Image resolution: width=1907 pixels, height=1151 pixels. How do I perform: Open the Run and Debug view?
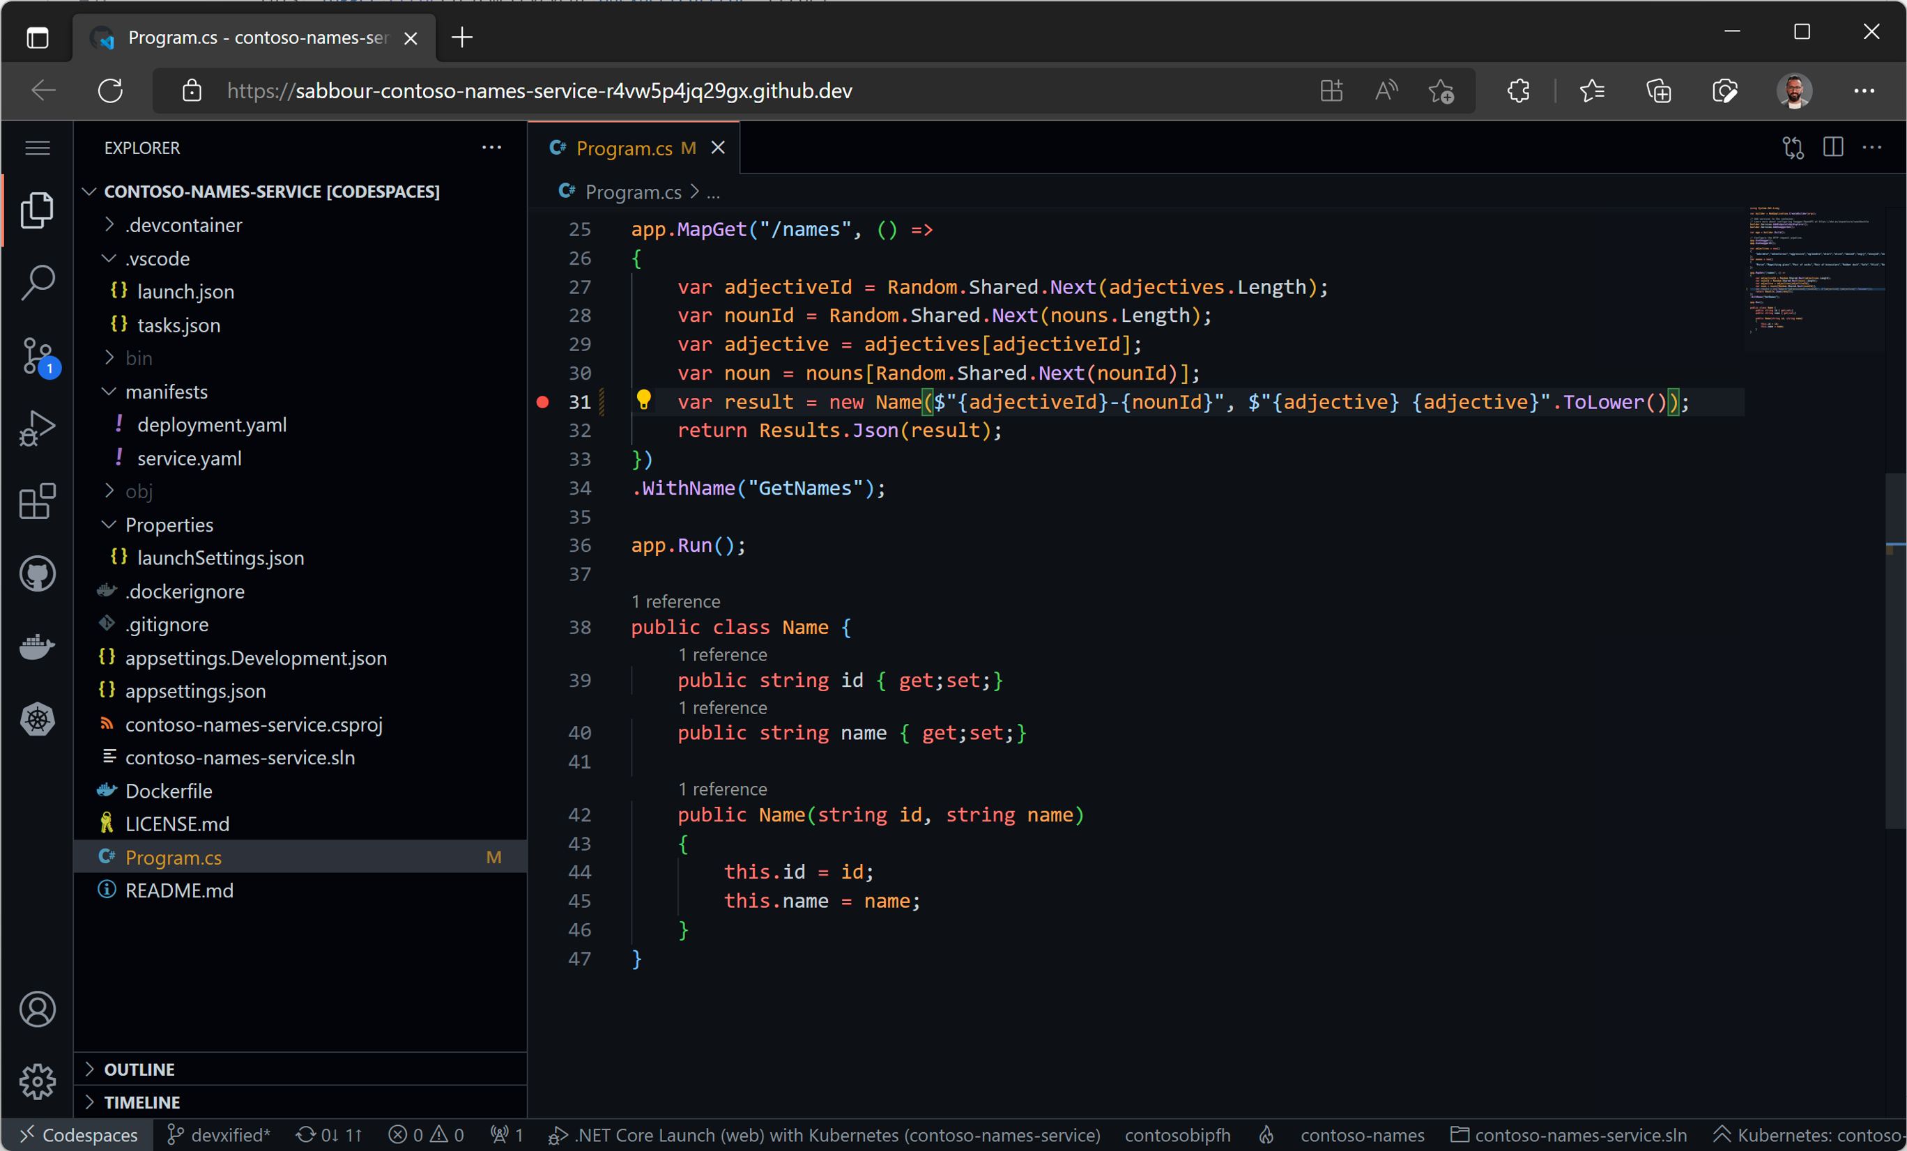[x=37, y=428]
